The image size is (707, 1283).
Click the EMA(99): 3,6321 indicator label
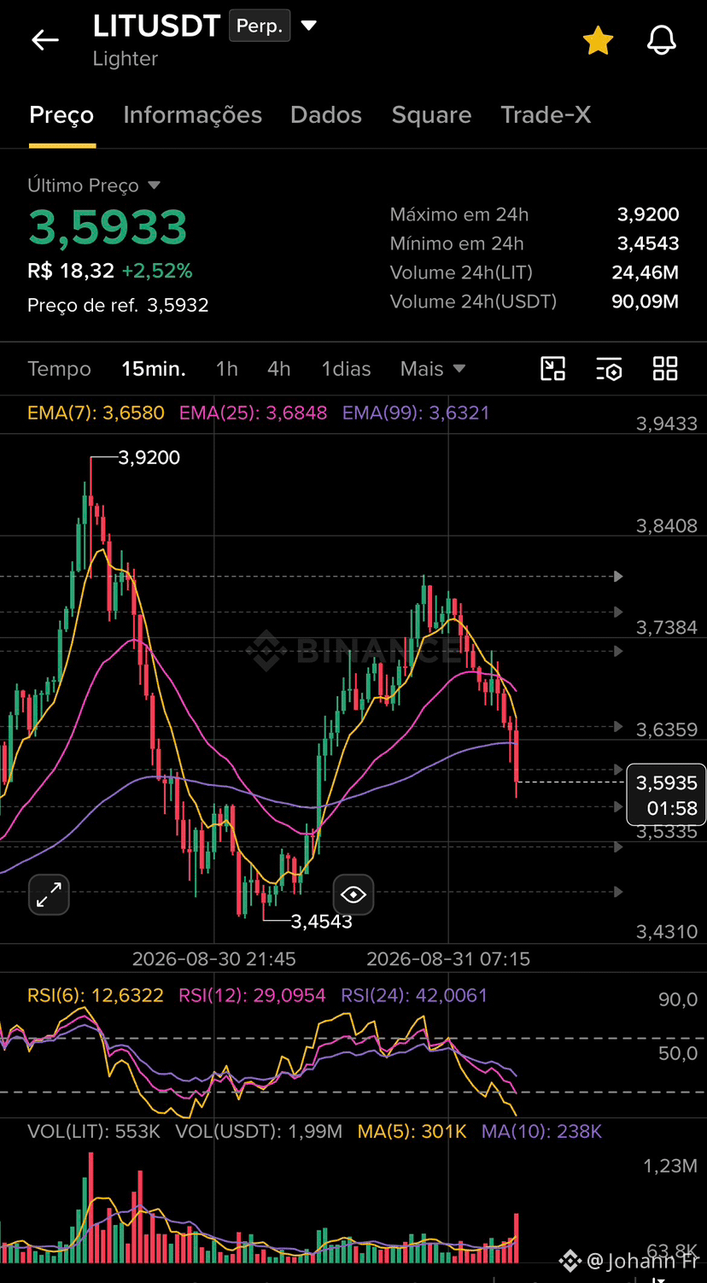pos(416,413)
